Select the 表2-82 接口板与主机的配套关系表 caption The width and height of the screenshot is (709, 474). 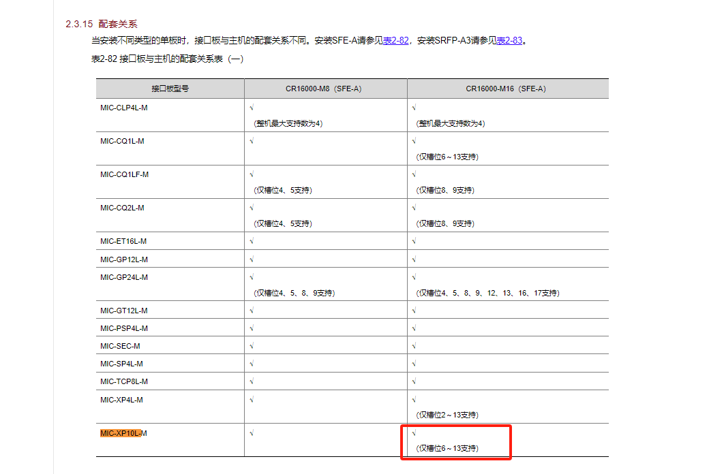point(167,59)
